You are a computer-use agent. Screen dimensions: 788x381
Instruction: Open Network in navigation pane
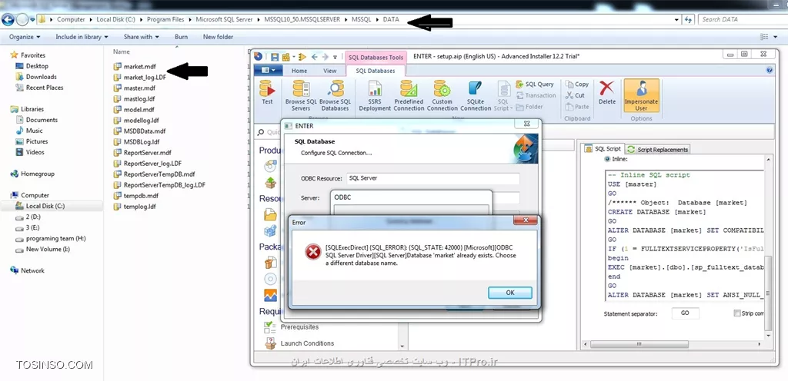point(32,270)
